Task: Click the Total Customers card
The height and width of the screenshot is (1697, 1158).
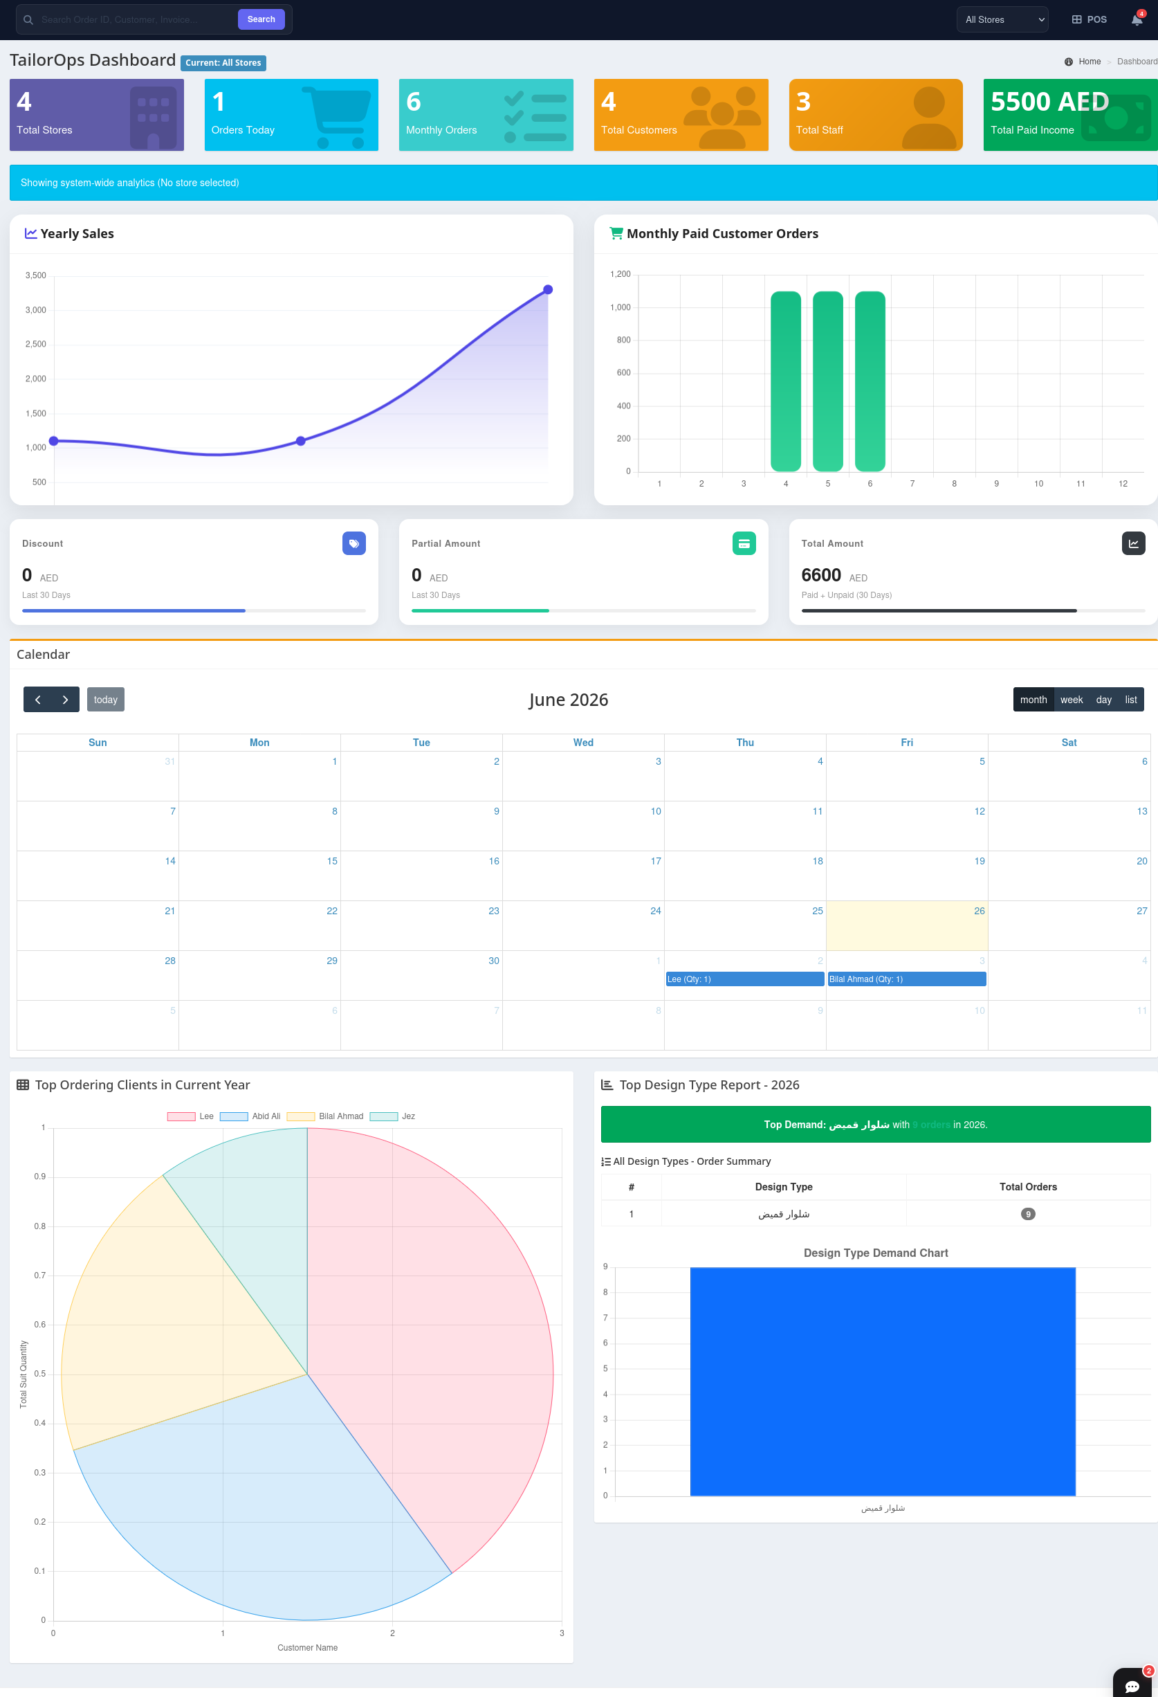Action: (681, 115)
